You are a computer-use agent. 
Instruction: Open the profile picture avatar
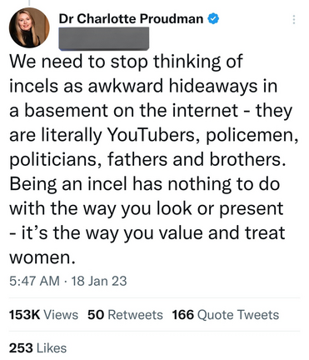pos(29,27)
